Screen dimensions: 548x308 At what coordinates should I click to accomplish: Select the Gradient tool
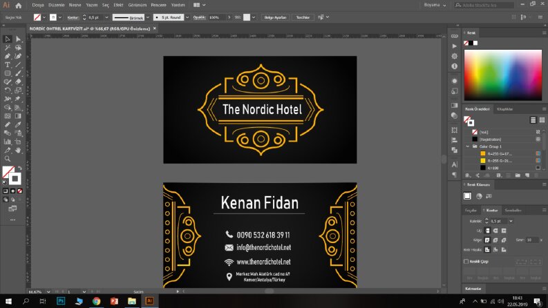[x=18, y=116]
